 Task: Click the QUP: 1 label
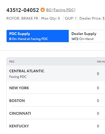[x=71, y=18]
